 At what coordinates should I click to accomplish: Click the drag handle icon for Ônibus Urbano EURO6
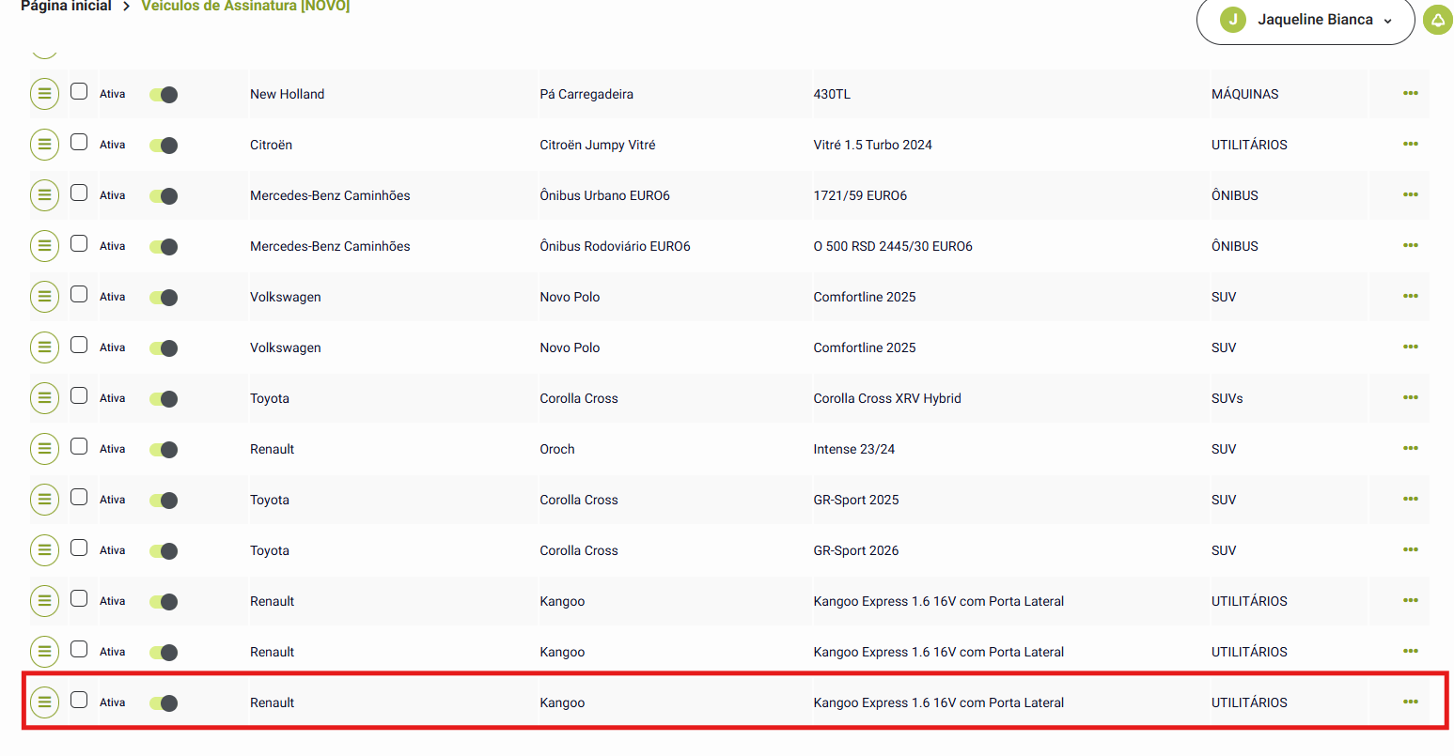click(44, 195)
